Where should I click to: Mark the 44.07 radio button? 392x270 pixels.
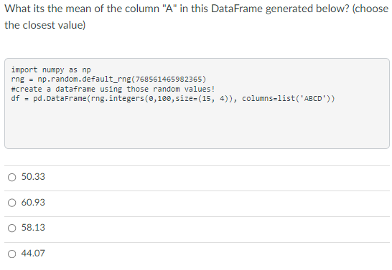11,254
